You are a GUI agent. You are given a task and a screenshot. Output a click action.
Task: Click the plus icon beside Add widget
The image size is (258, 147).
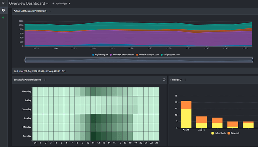pyautogui.click(x=53, y=3)
